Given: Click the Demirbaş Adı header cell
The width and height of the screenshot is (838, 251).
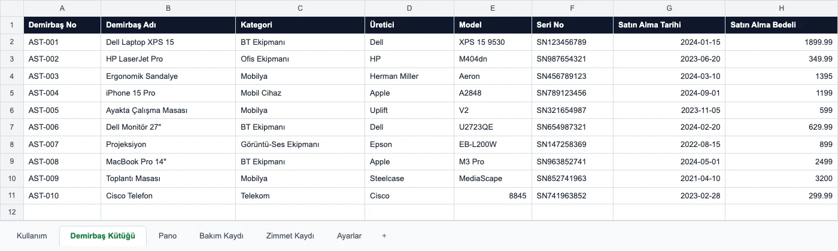Looking at the screenshot, I should (168, 25).
